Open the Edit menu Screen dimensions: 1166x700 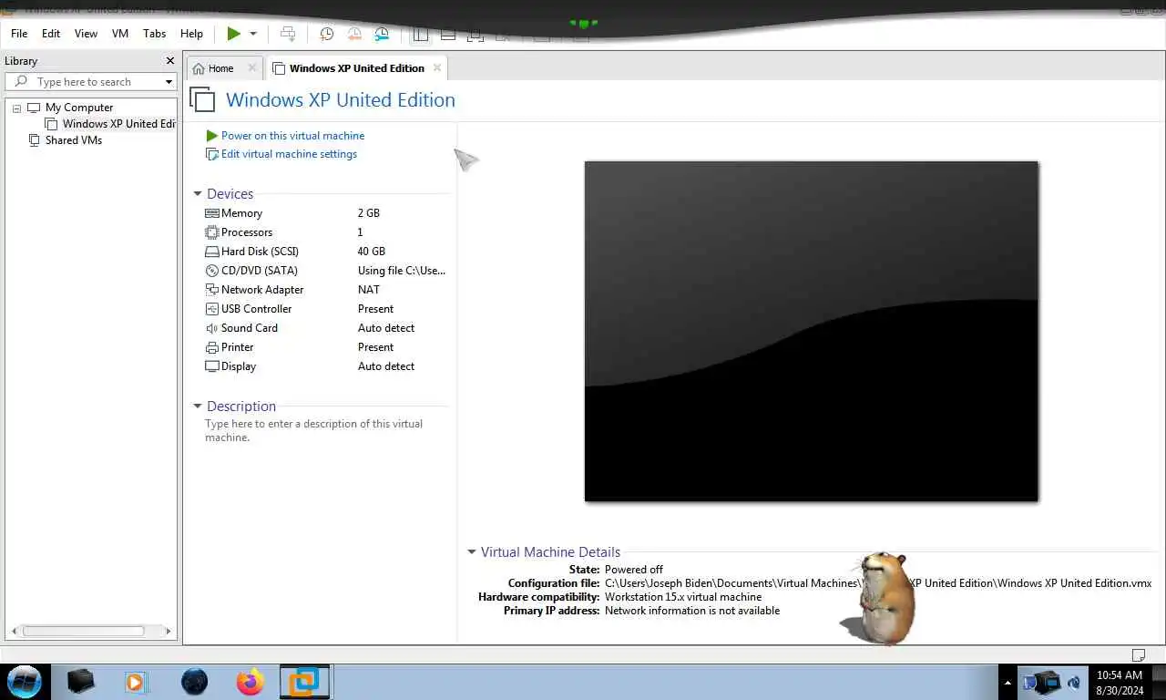pyautogui.click(x=51, y=34)
